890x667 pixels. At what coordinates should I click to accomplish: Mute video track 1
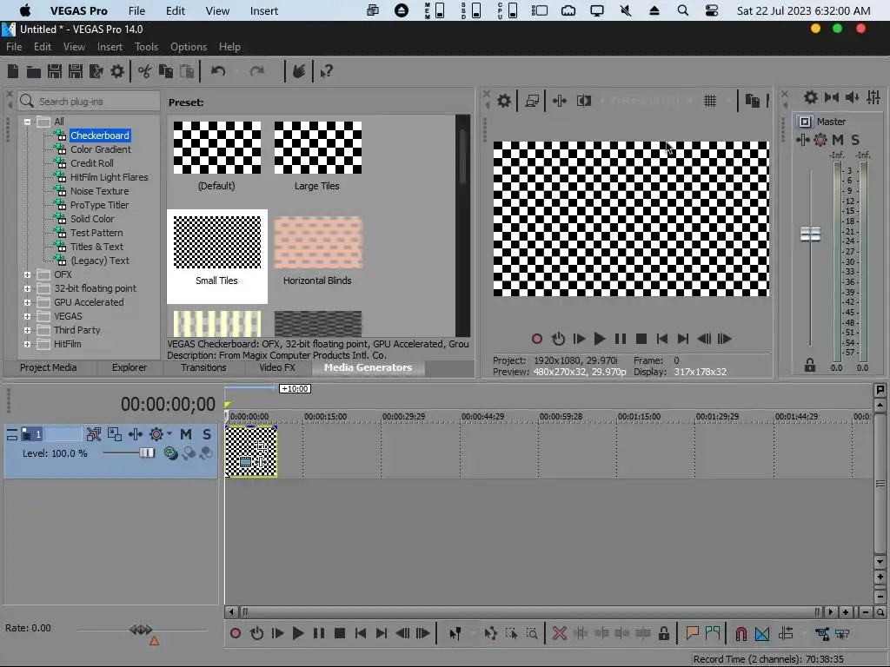(186, 434)
